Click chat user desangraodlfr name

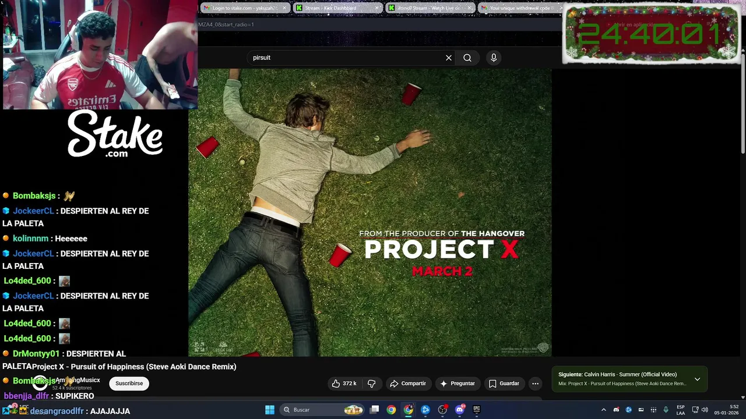coord(57,411)
